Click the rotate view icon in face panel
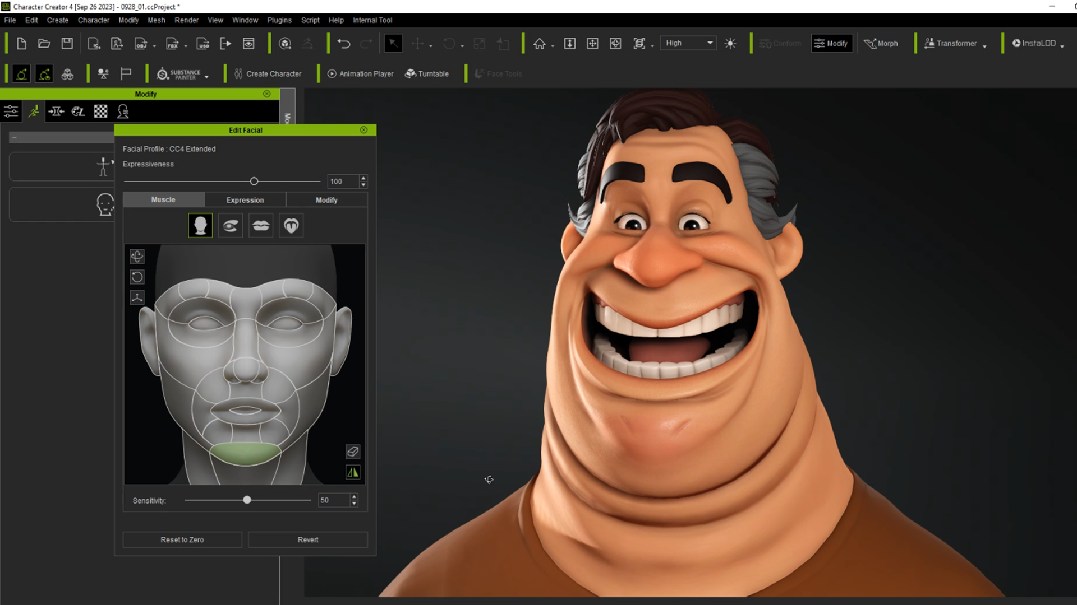The height and width of the screenshot is (605, 1077). (137, 277)
